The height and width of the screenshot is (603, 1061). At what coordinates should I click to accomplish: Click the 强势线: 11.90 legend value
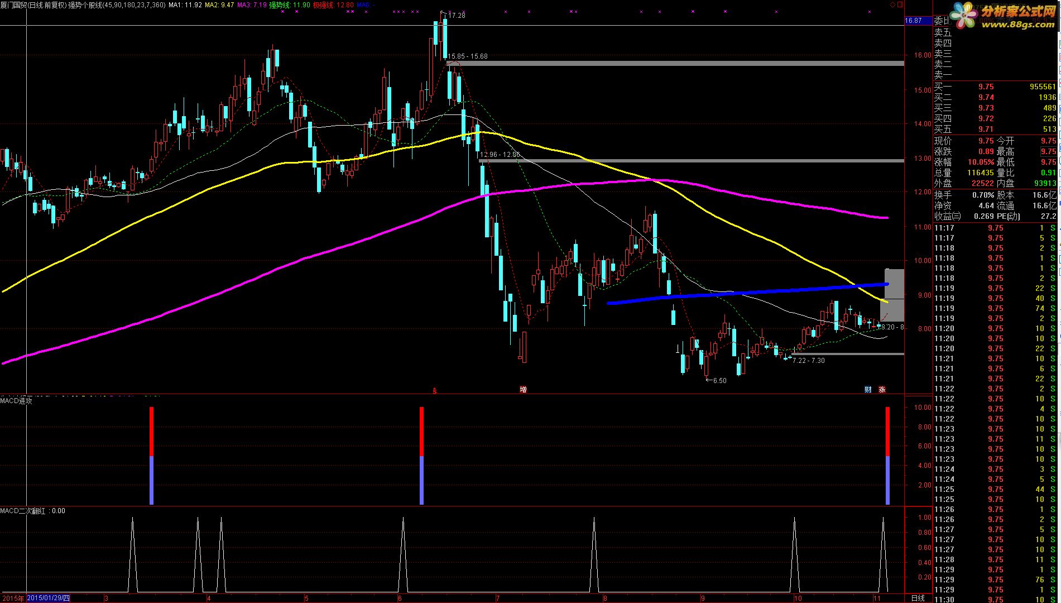coord(290,5)
